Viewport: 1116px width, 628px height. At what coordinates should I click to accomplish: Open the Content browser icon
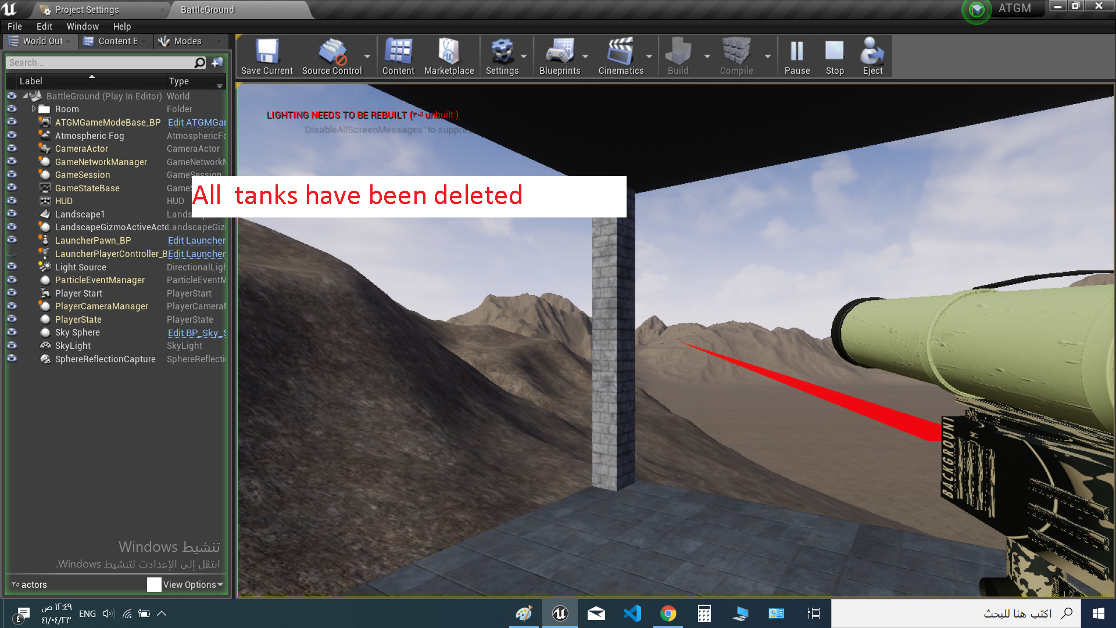coord(398,52)
